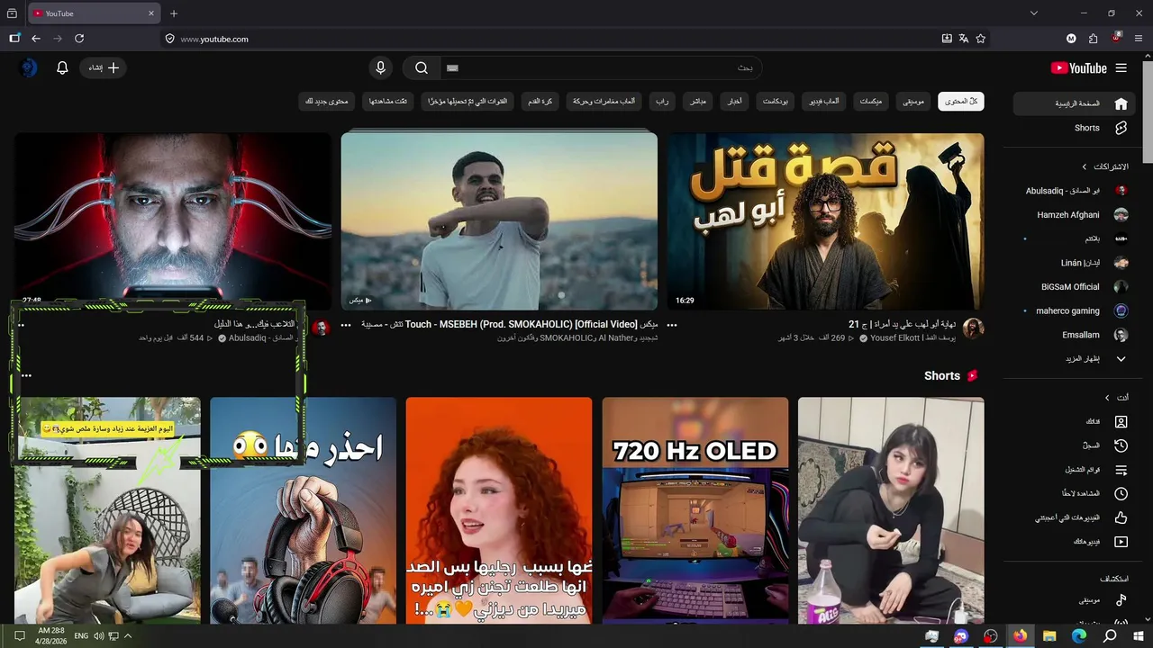
Task: Select the Podcasts (بودكاست) chip
Action: click(x=775, y=102)
